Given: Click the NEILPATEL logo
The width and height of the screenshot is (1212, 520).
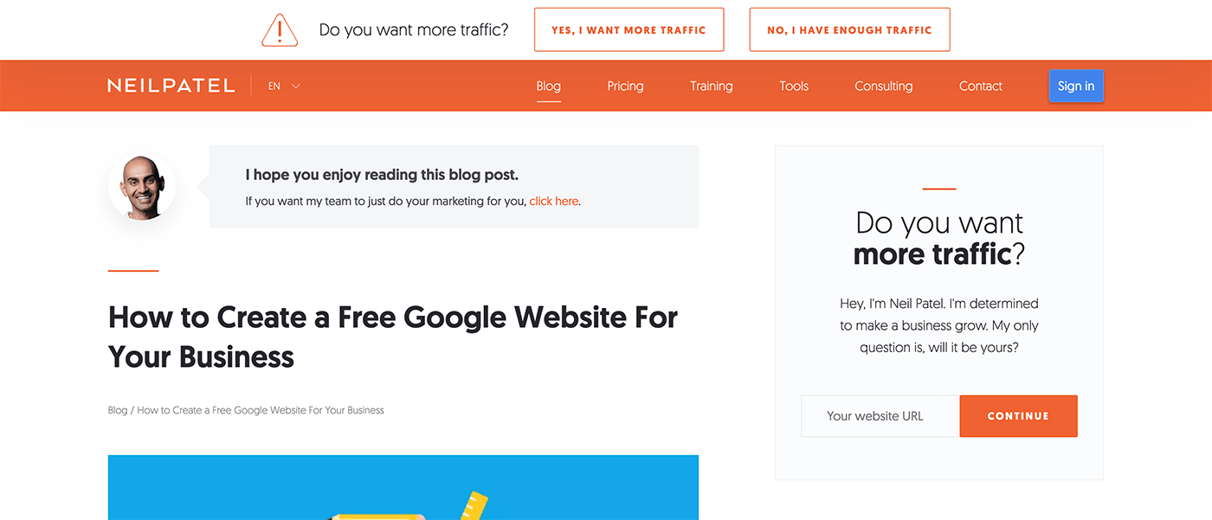Looking at the screenshot, I should point(170,85).
